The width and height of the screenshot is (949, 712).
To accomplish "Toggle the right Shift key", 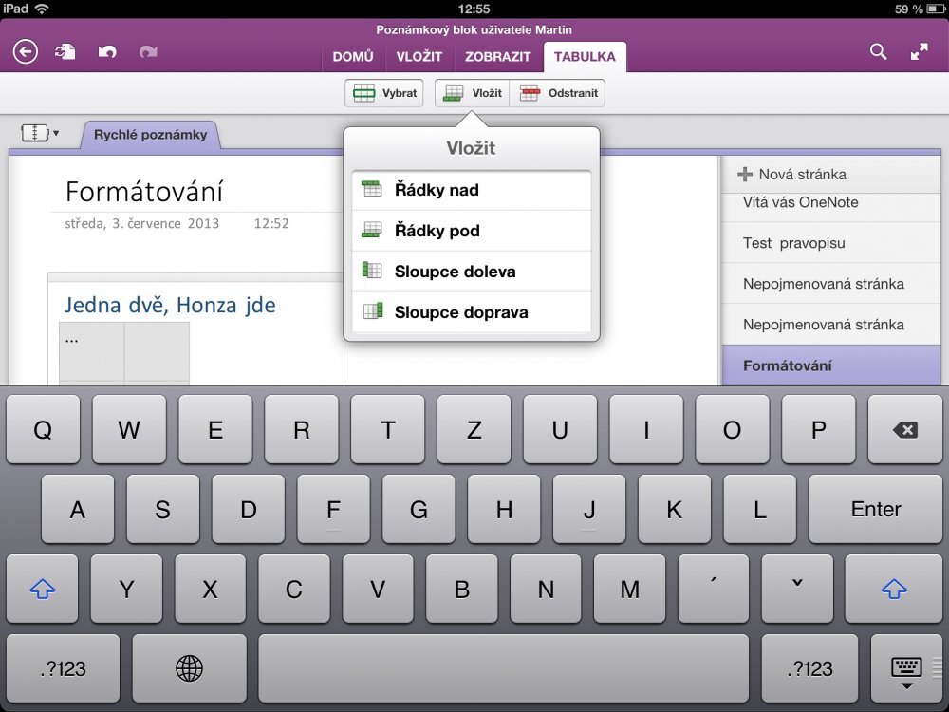I will point(892,589).
